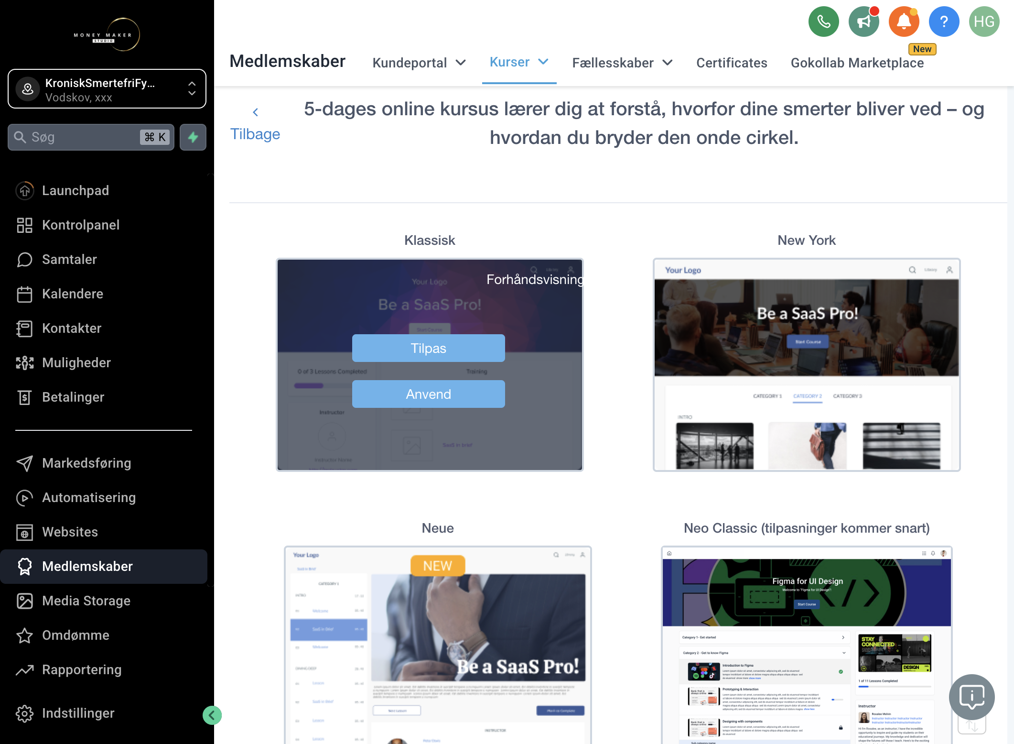Switch to the Certificates tab
The image size is (1014, 744).
[x=732, y=63]
